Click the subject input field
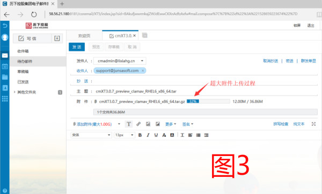 [x=206, y=91]
